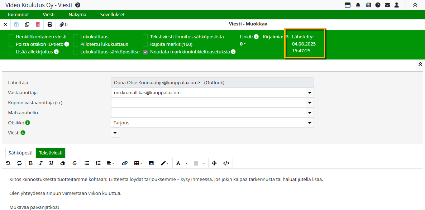Open the Otsikko dropdown list
Image resolution: width=425 pixels, height=210 pixels.
pos(309,123)
